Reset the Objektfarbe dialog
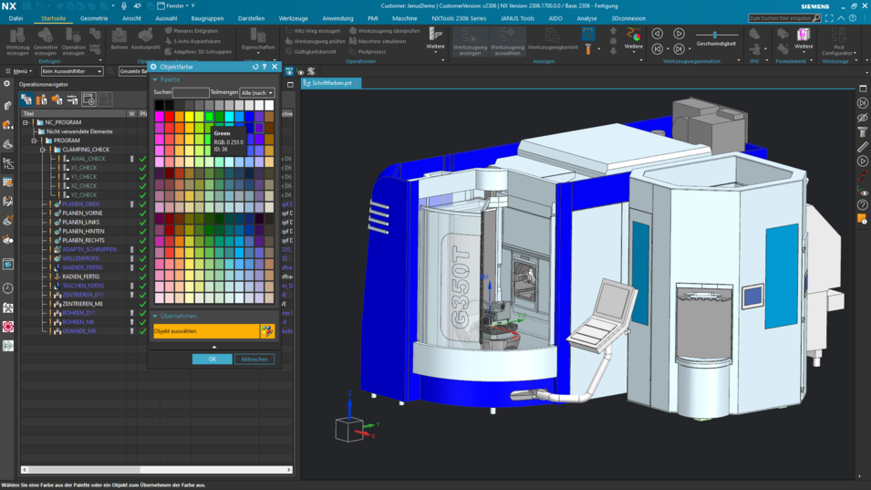The width and height of the screenshot is (871, 490). 255,67
